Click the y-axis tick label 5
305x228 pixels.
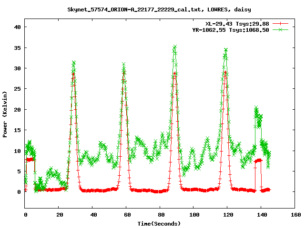pyautogui.click(x=19, y=171)
